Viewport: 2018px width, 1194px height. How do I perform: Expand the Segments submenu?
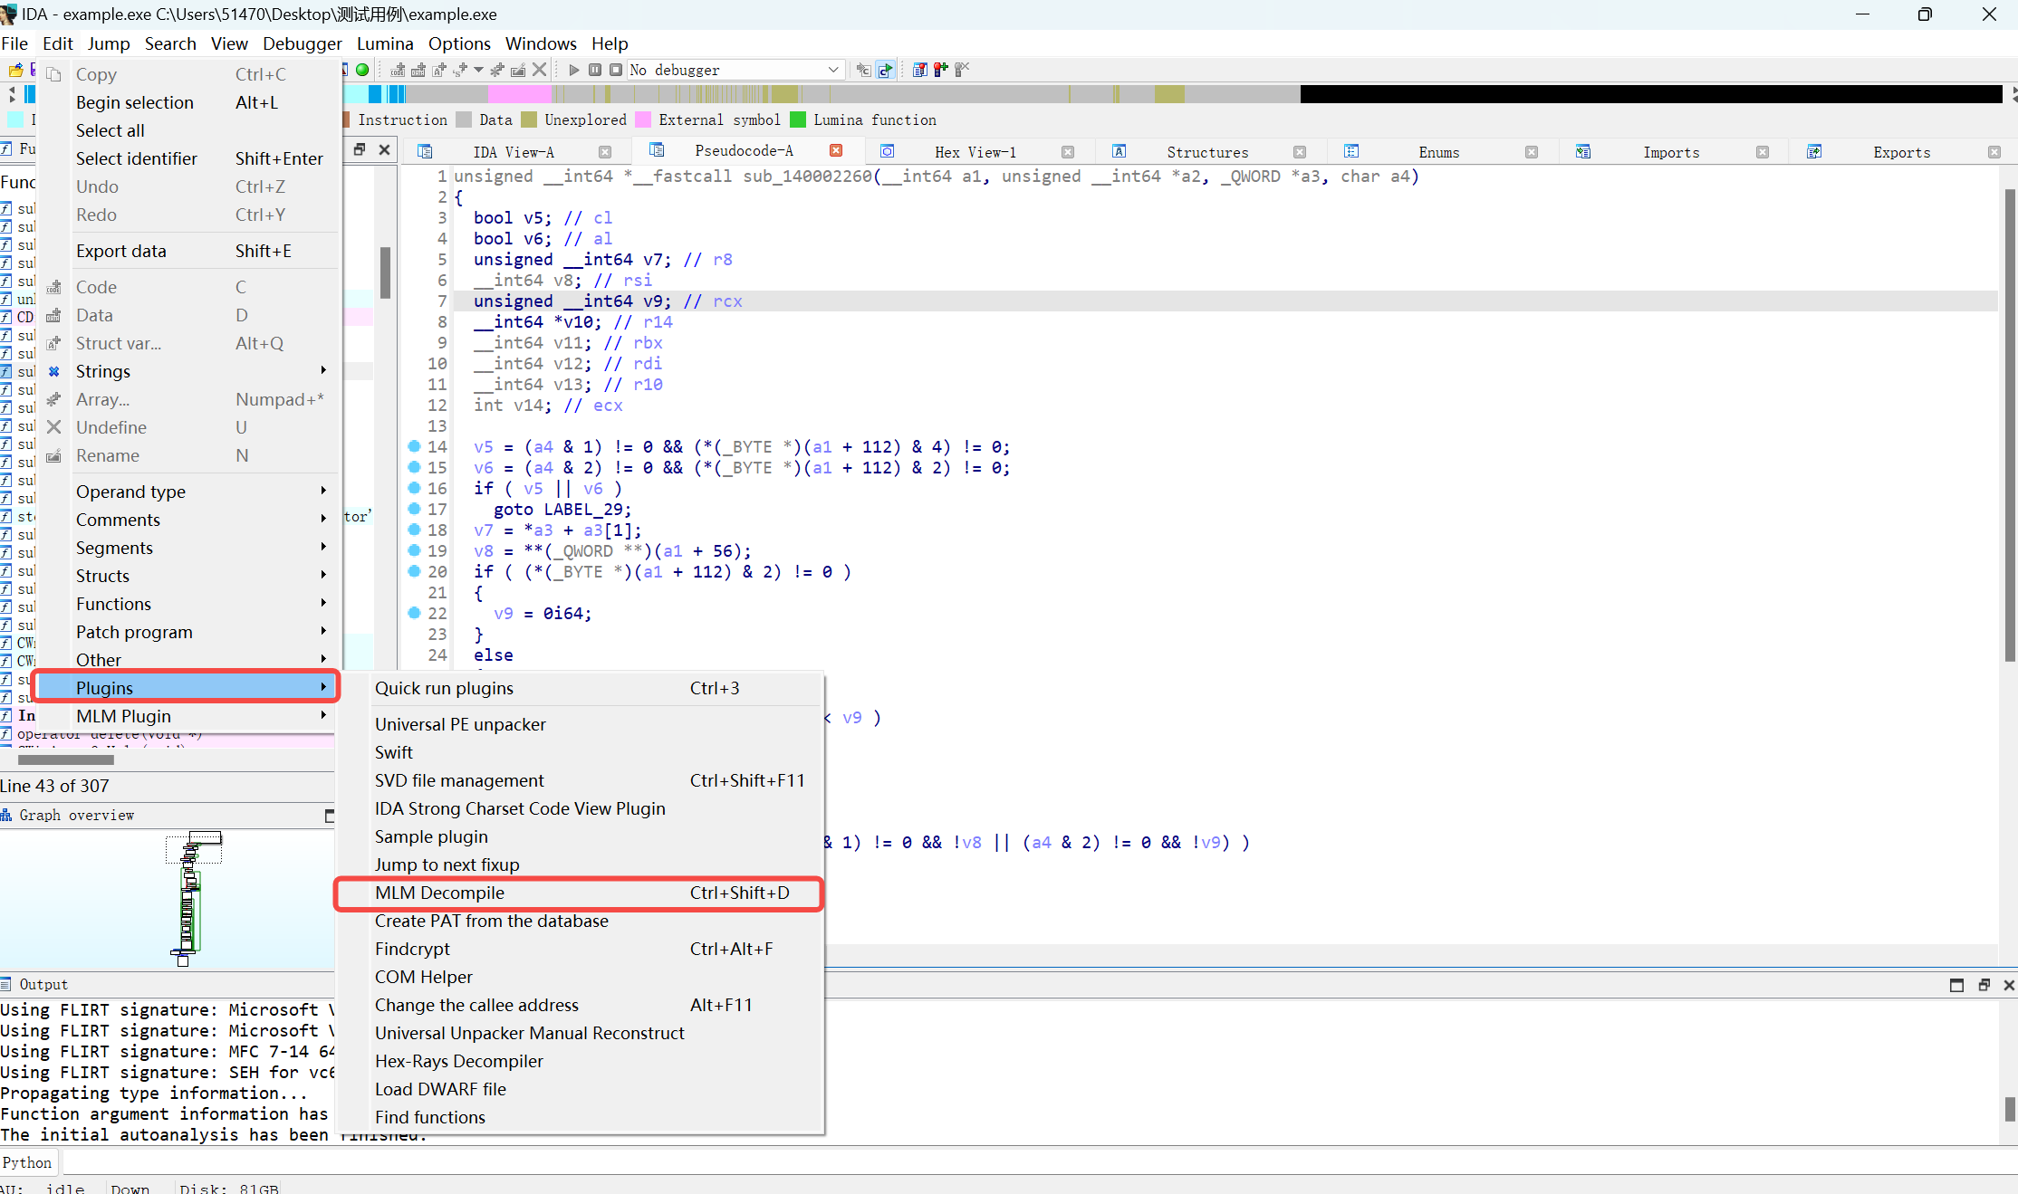point(188,548)
